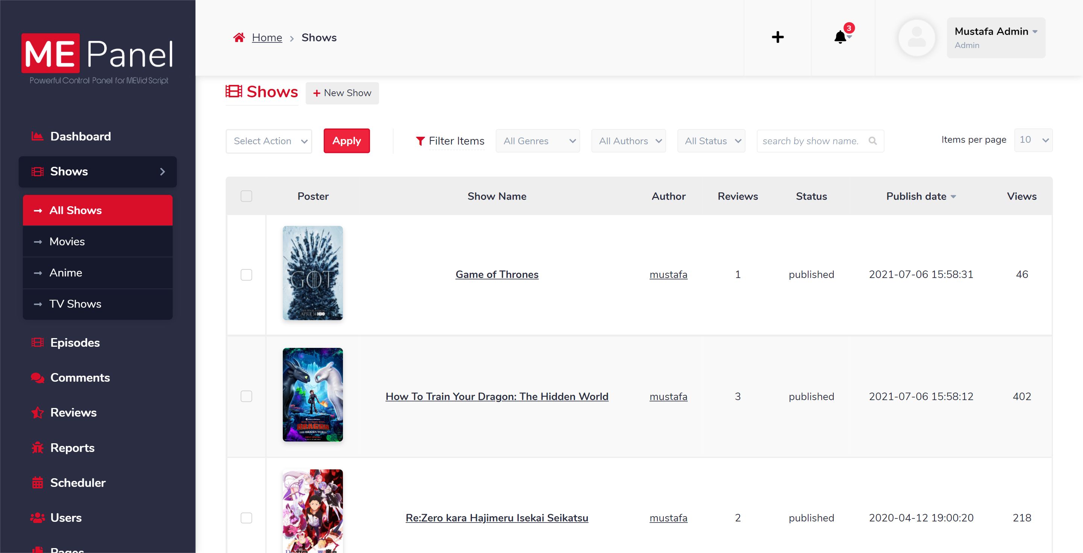Click the New Show button

[x=342, y=93]
